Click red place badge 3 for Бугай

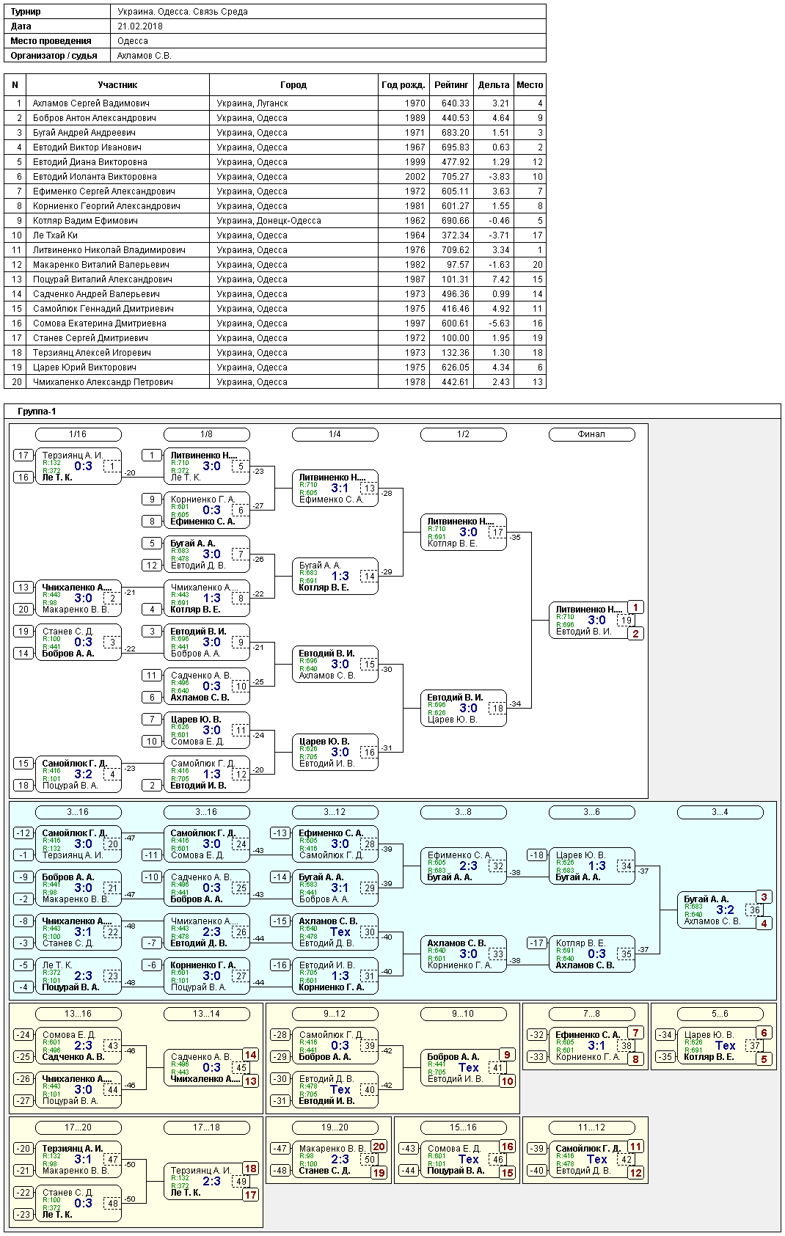point(764,897)
